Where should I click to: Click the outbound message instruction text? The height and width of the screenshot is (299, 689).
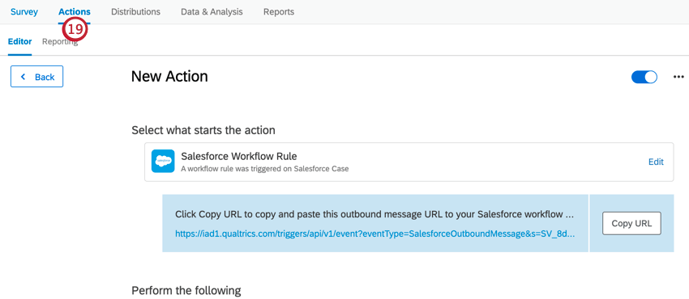pos(374,214)
